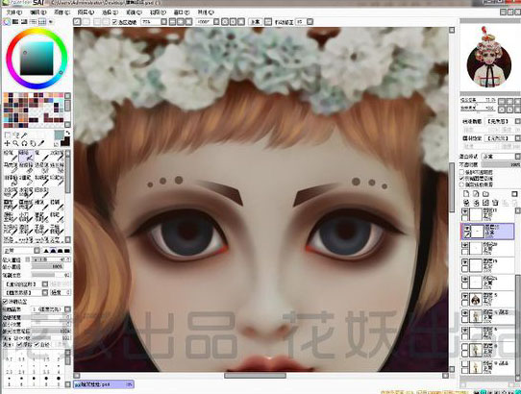Pick the eyedropper color picker tool
Viewport: 521px width, 394px height.
pos(41,143)
